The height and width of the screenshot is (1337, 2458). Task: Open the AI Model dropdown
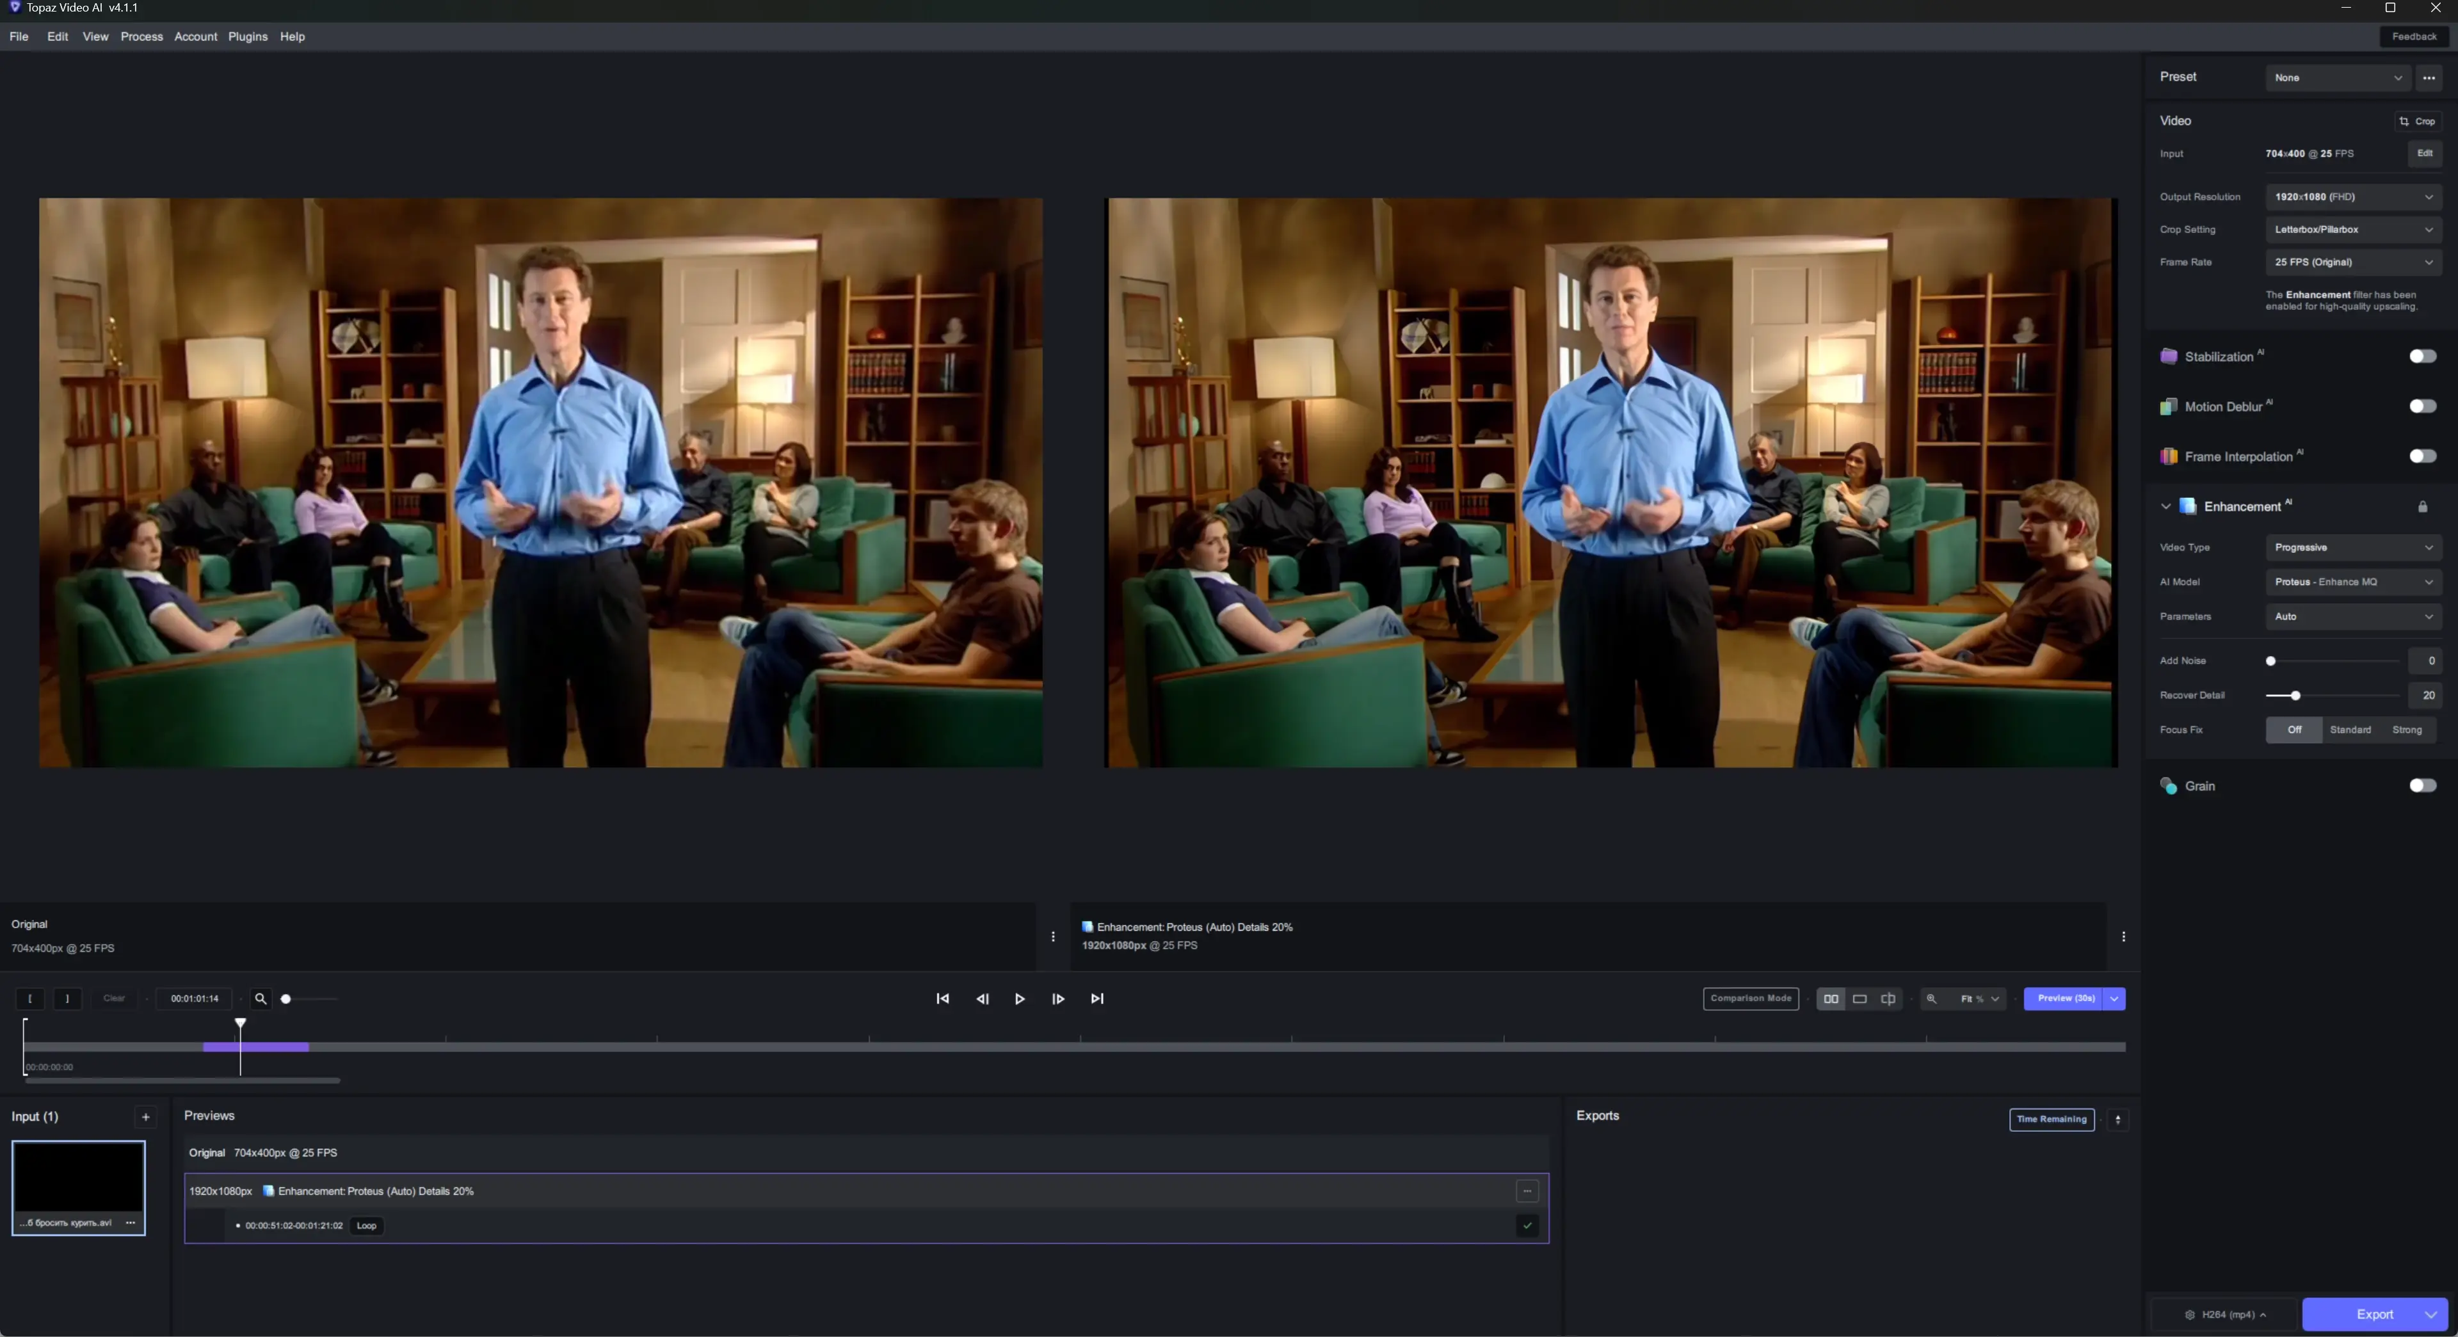(2352, 582)
